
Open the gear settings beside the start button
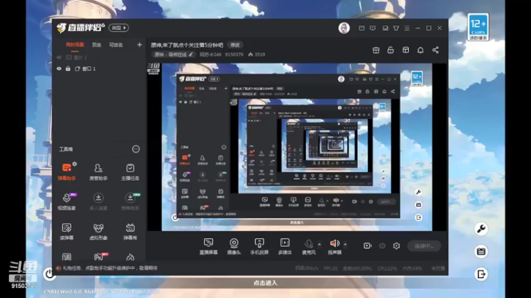point(396,246)
